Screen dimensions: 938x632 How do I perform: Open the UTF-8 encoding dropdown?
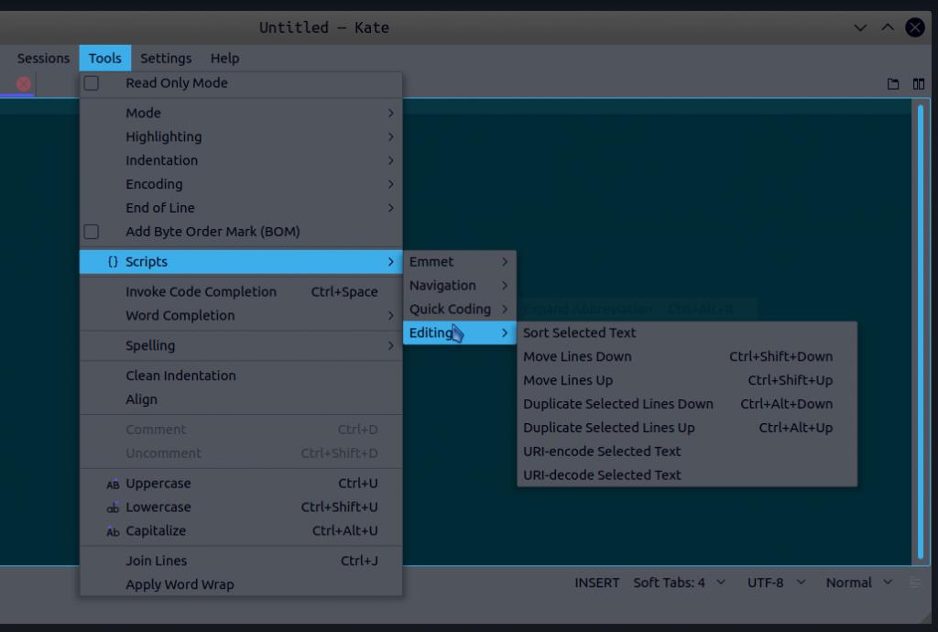776,583
